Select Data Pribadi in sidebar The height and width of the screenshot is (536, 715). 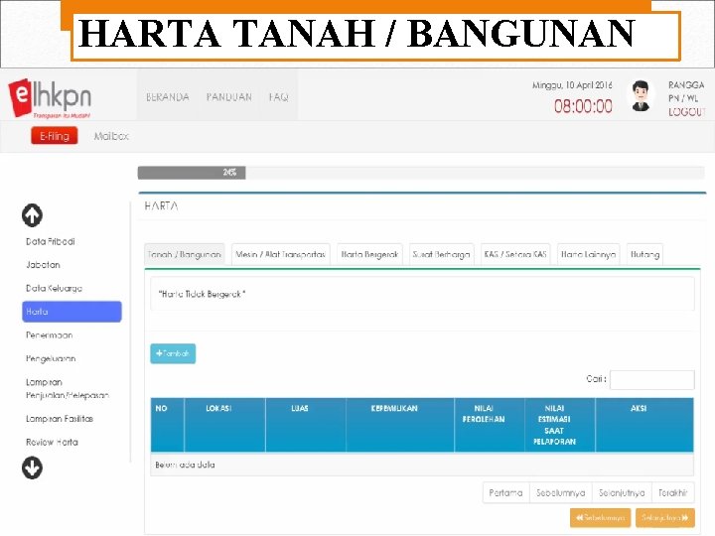click(x=51, y=241)
